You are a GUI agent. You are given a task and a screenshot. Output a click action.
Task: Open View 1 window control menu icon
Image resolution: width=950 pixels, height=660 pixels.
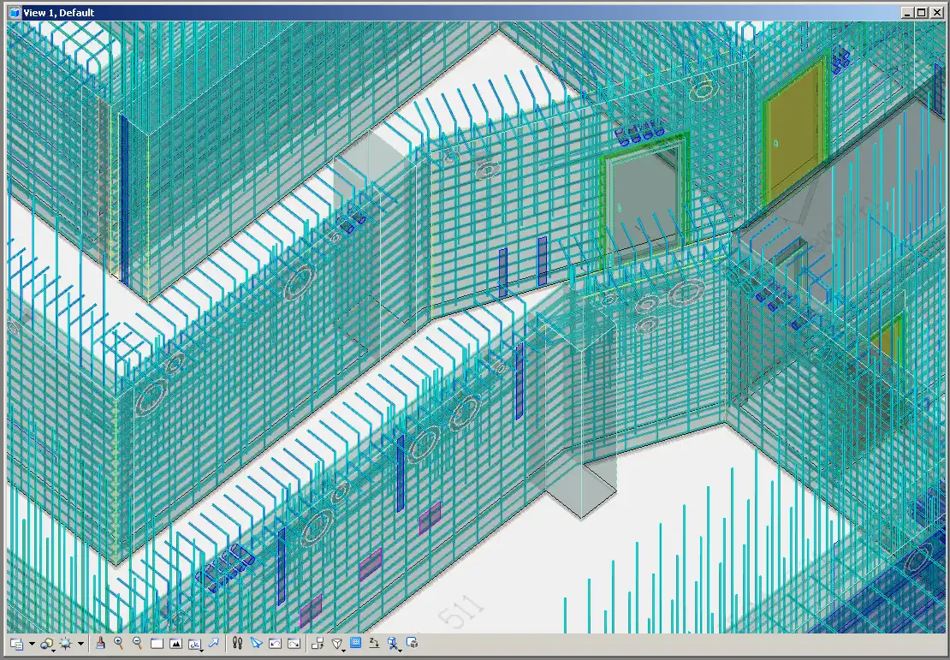coord(15,13)
